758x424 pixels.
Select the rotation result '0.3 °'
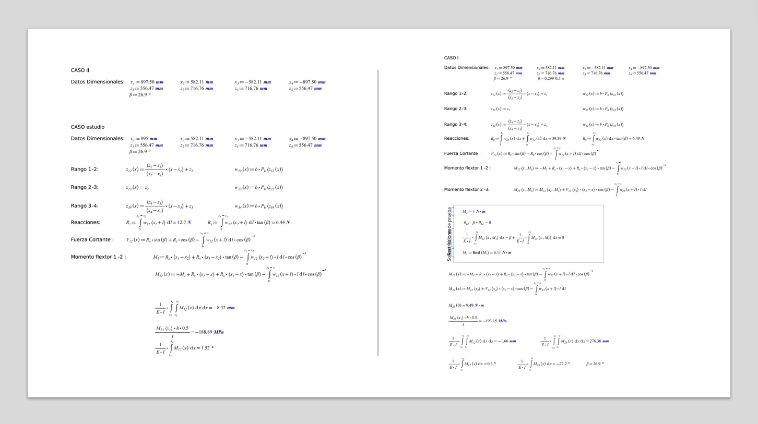[490, 364]
